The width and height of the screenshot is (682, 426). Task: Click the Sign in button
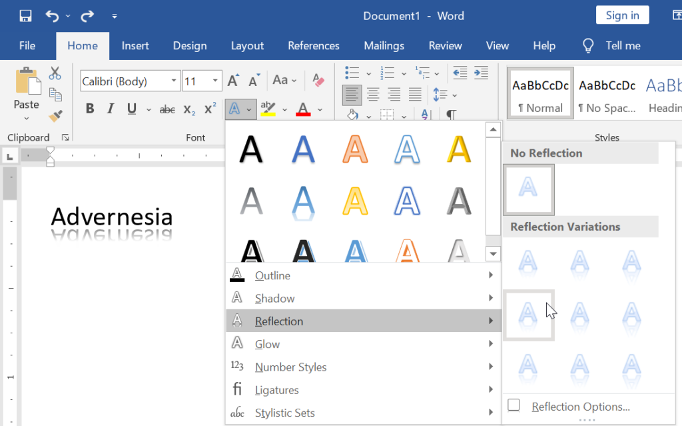[x=622, y=15]
